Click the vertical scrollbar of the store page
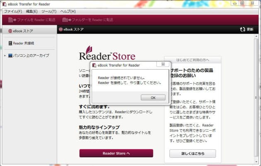This screenshot has height=166, width=261. tap(256, 97)
